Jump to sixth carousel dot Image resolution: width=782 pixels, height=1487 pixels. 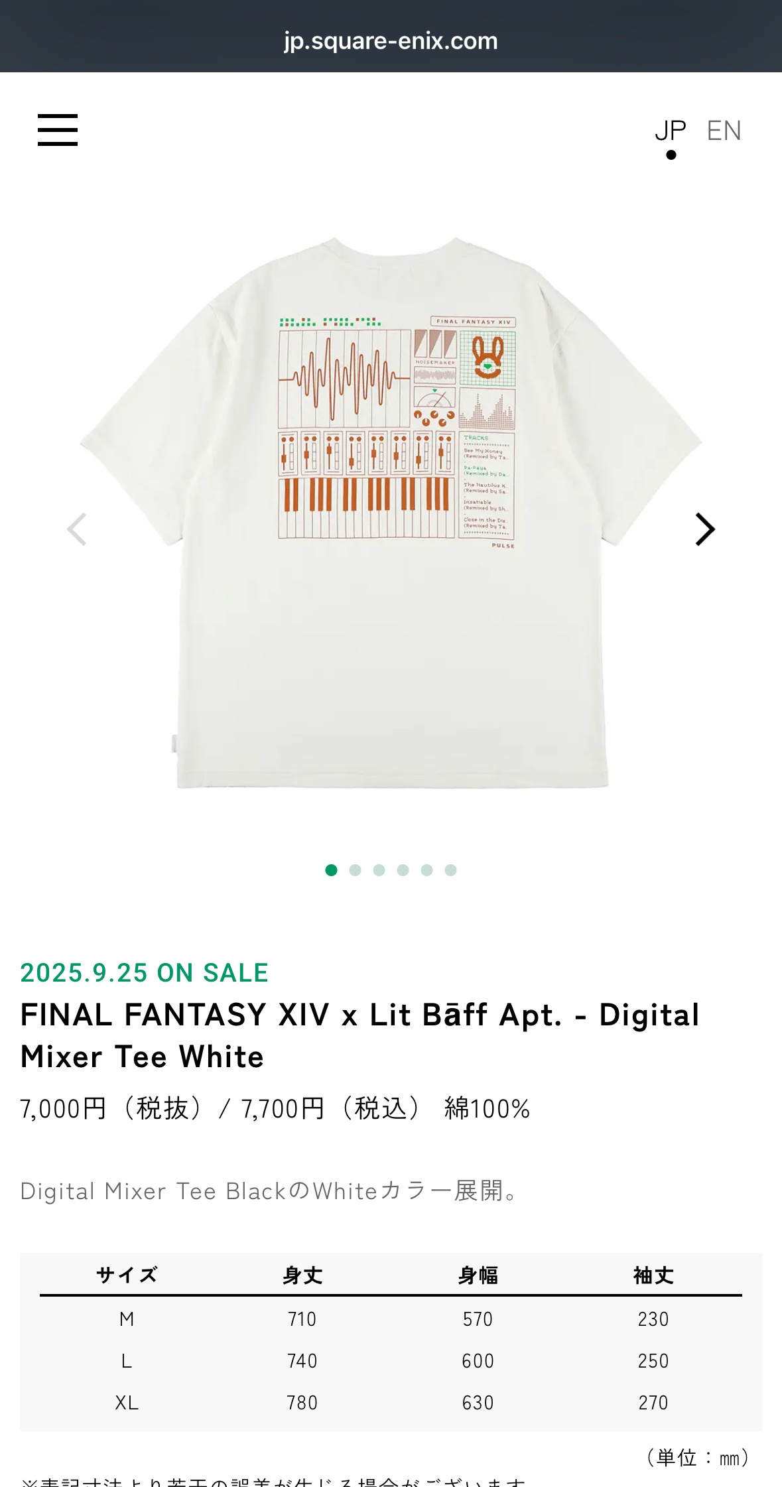click(x=450, y=870)
